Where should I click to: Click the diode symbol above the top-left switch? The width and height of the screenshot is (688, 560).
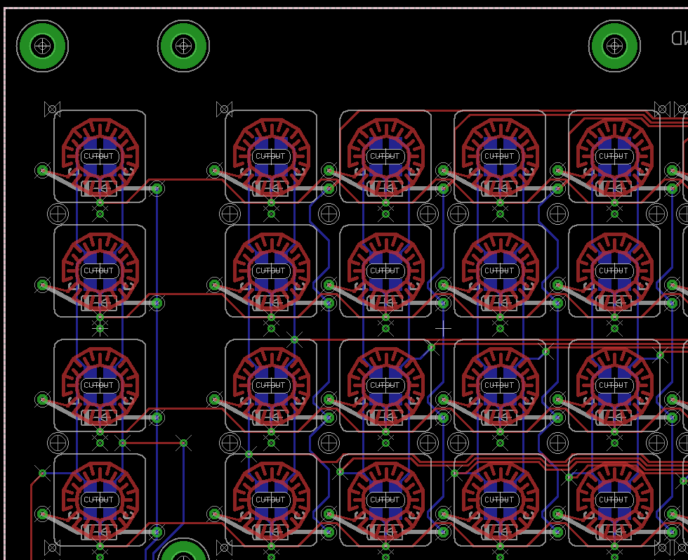(52, 109)
